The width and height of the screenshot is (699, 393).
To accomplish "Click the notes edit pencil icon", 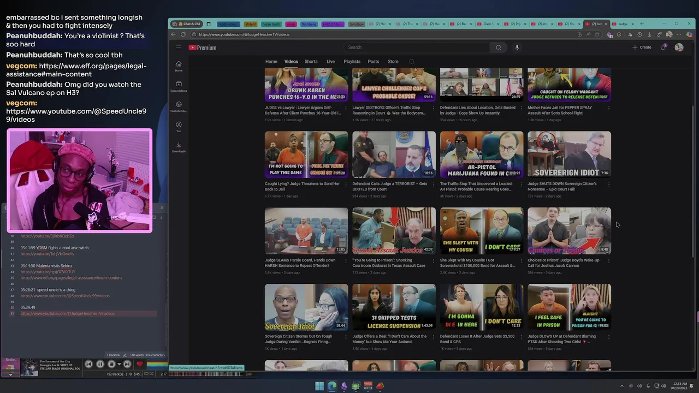I will (125, 355).
